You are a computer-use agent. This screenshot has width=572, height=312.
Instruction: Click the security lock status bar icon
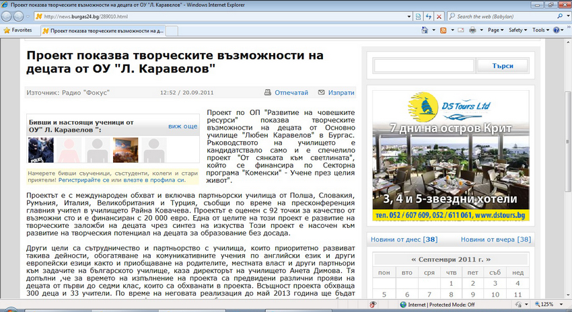tap(518, 305)
